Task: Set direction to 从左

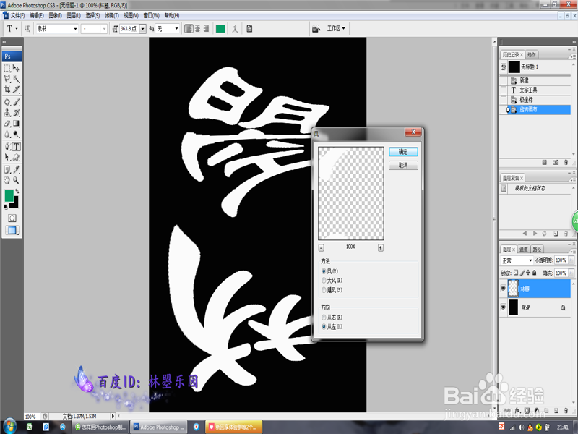Action: tap(324, 327)
